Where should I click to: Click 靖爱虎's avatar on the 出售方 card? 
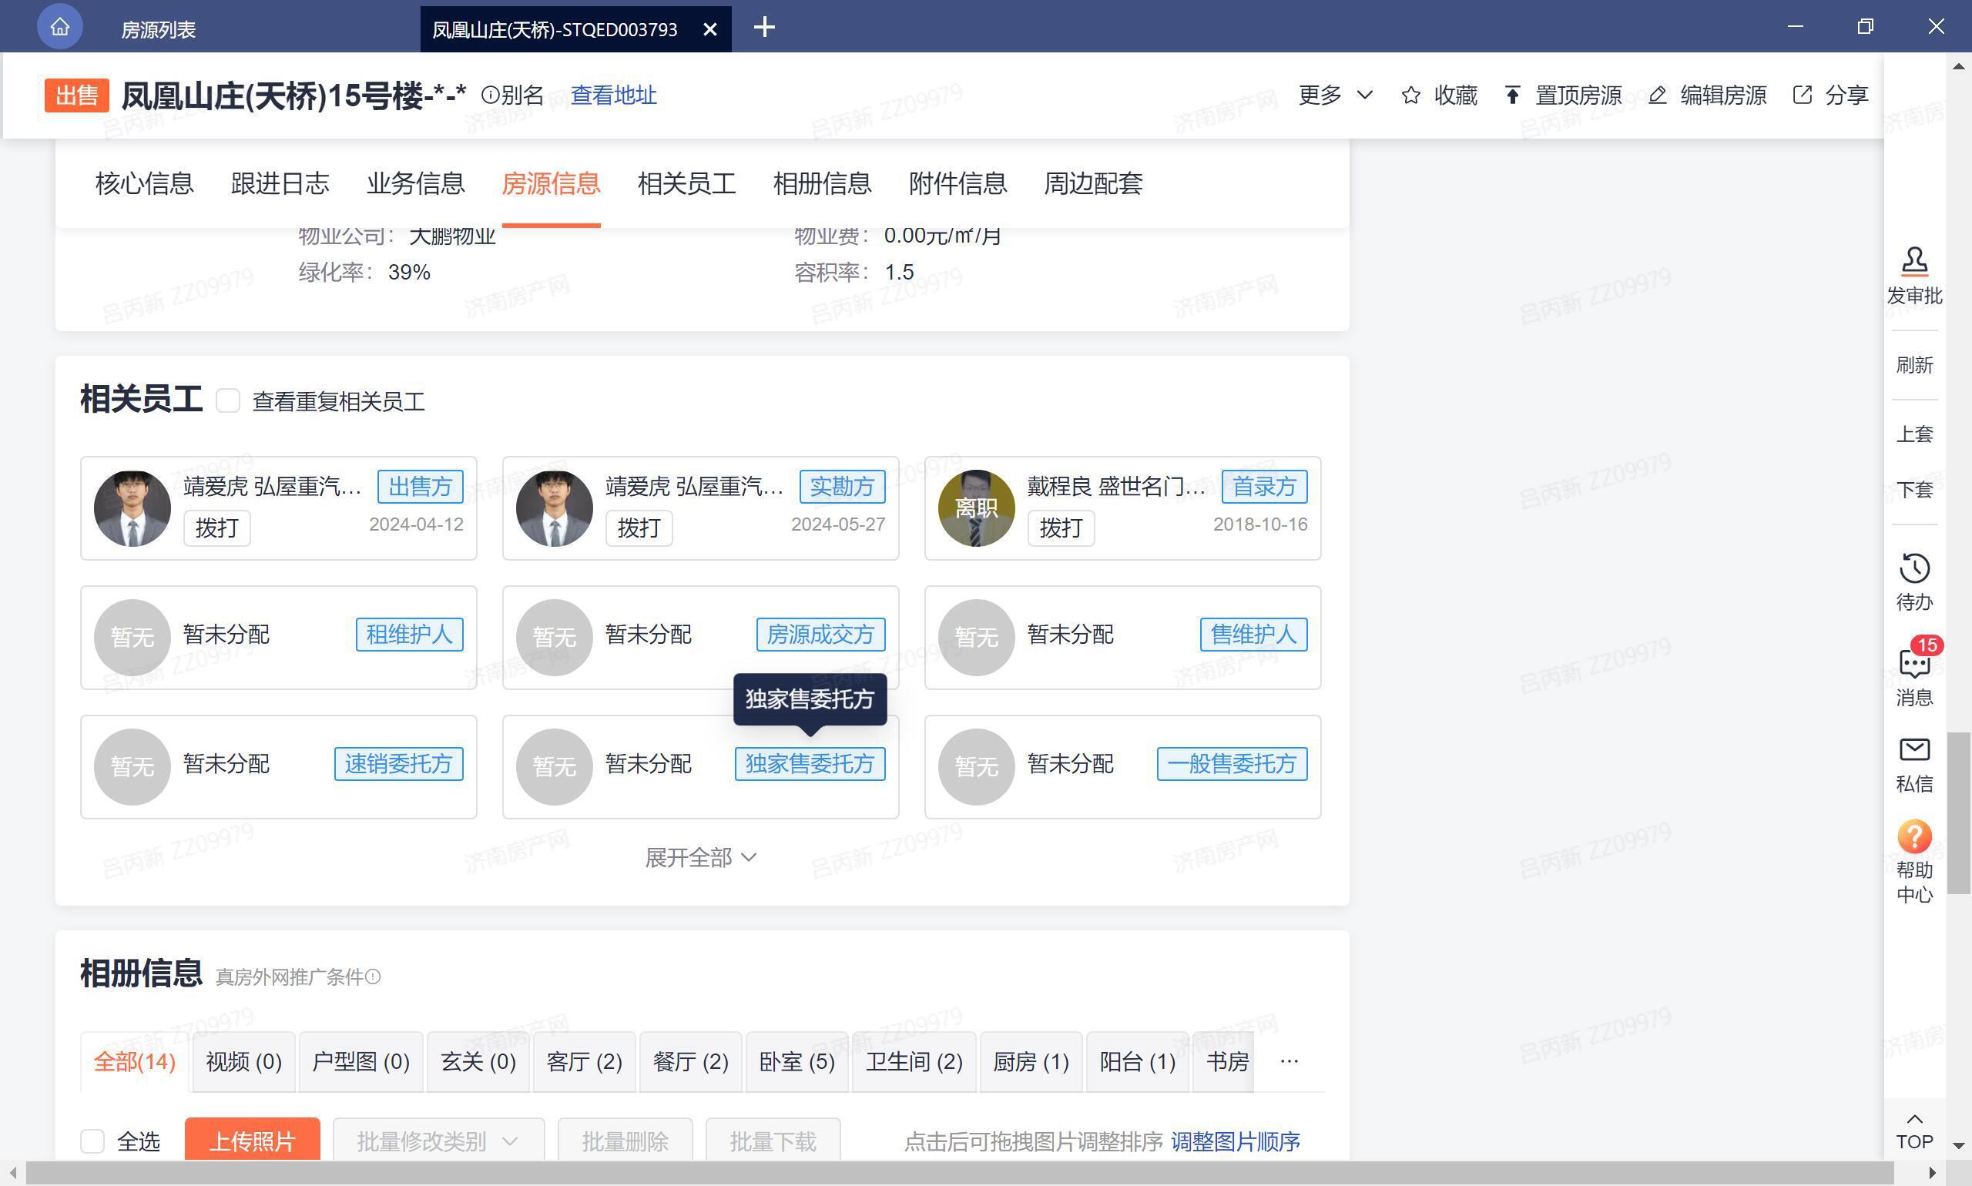(x=132, y=508)
